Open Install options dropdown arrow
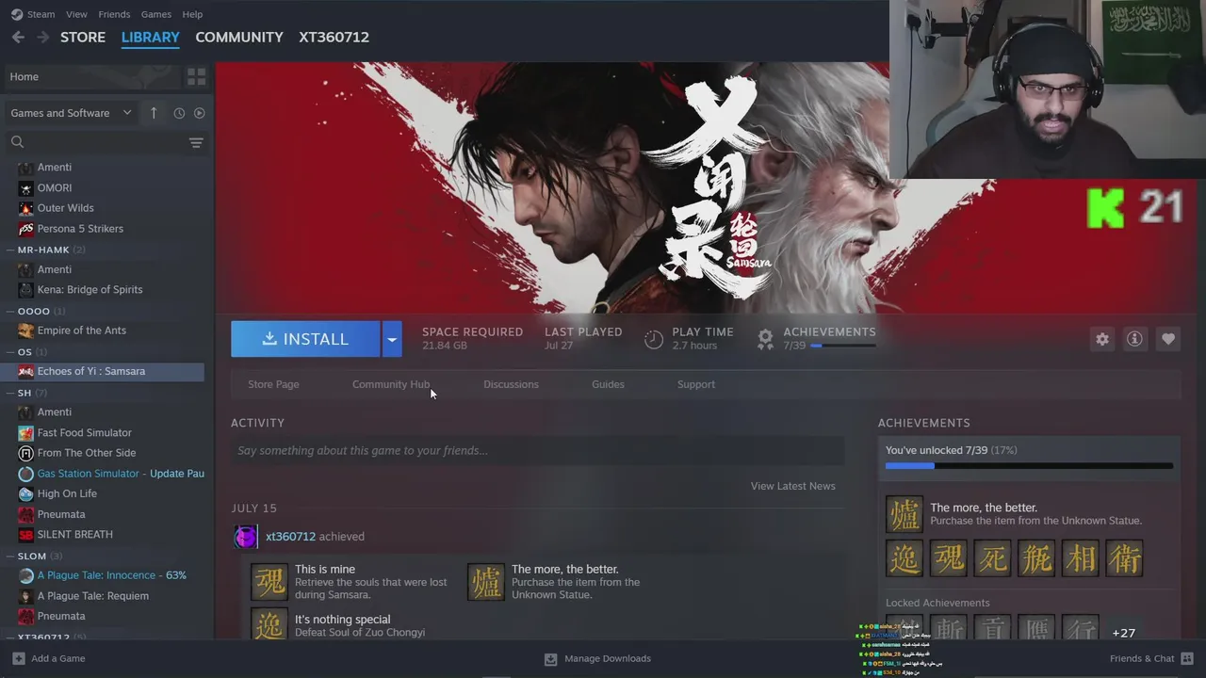Image resolution: width=1206 pixels, height=678 pixels. tap(392, 339)
